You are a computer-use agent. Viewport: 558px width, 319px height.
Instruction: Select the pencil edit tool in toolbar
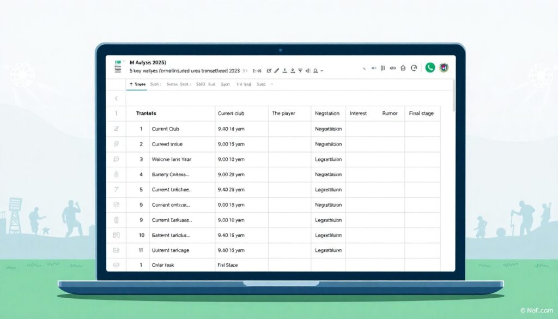[277, 70]
